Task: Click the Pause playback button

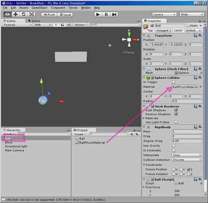Action: (x=106, y=15)
